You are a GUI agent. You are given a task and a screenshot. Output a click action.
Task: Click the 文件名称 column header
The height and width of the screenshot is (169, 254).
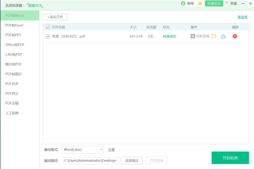58,27
